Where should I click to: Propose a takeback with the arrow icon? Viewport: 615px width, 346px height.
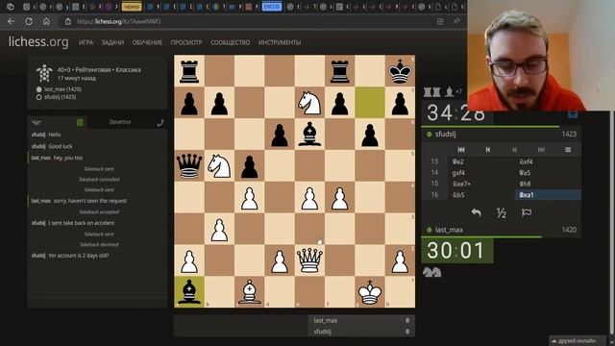[x=477, y=212]
